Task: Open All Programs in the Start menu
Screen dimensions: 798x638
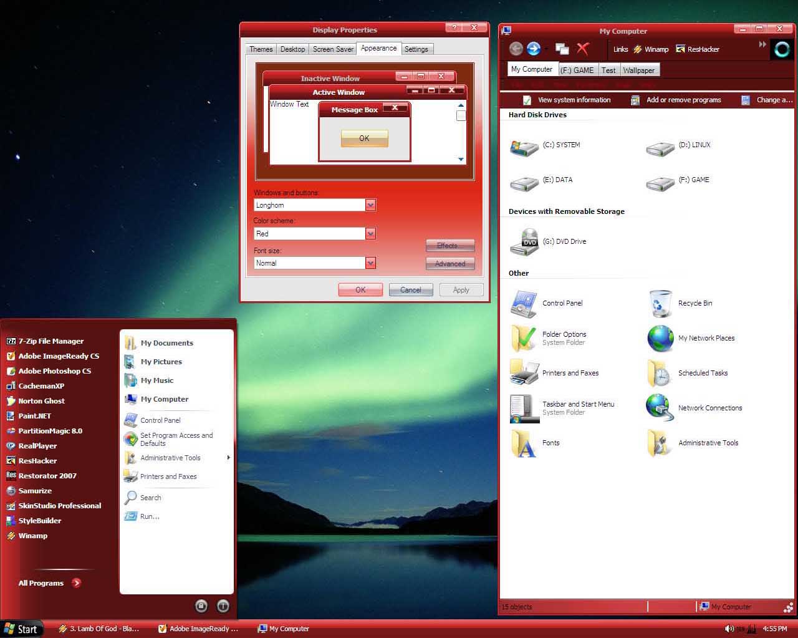Action: 50,583
